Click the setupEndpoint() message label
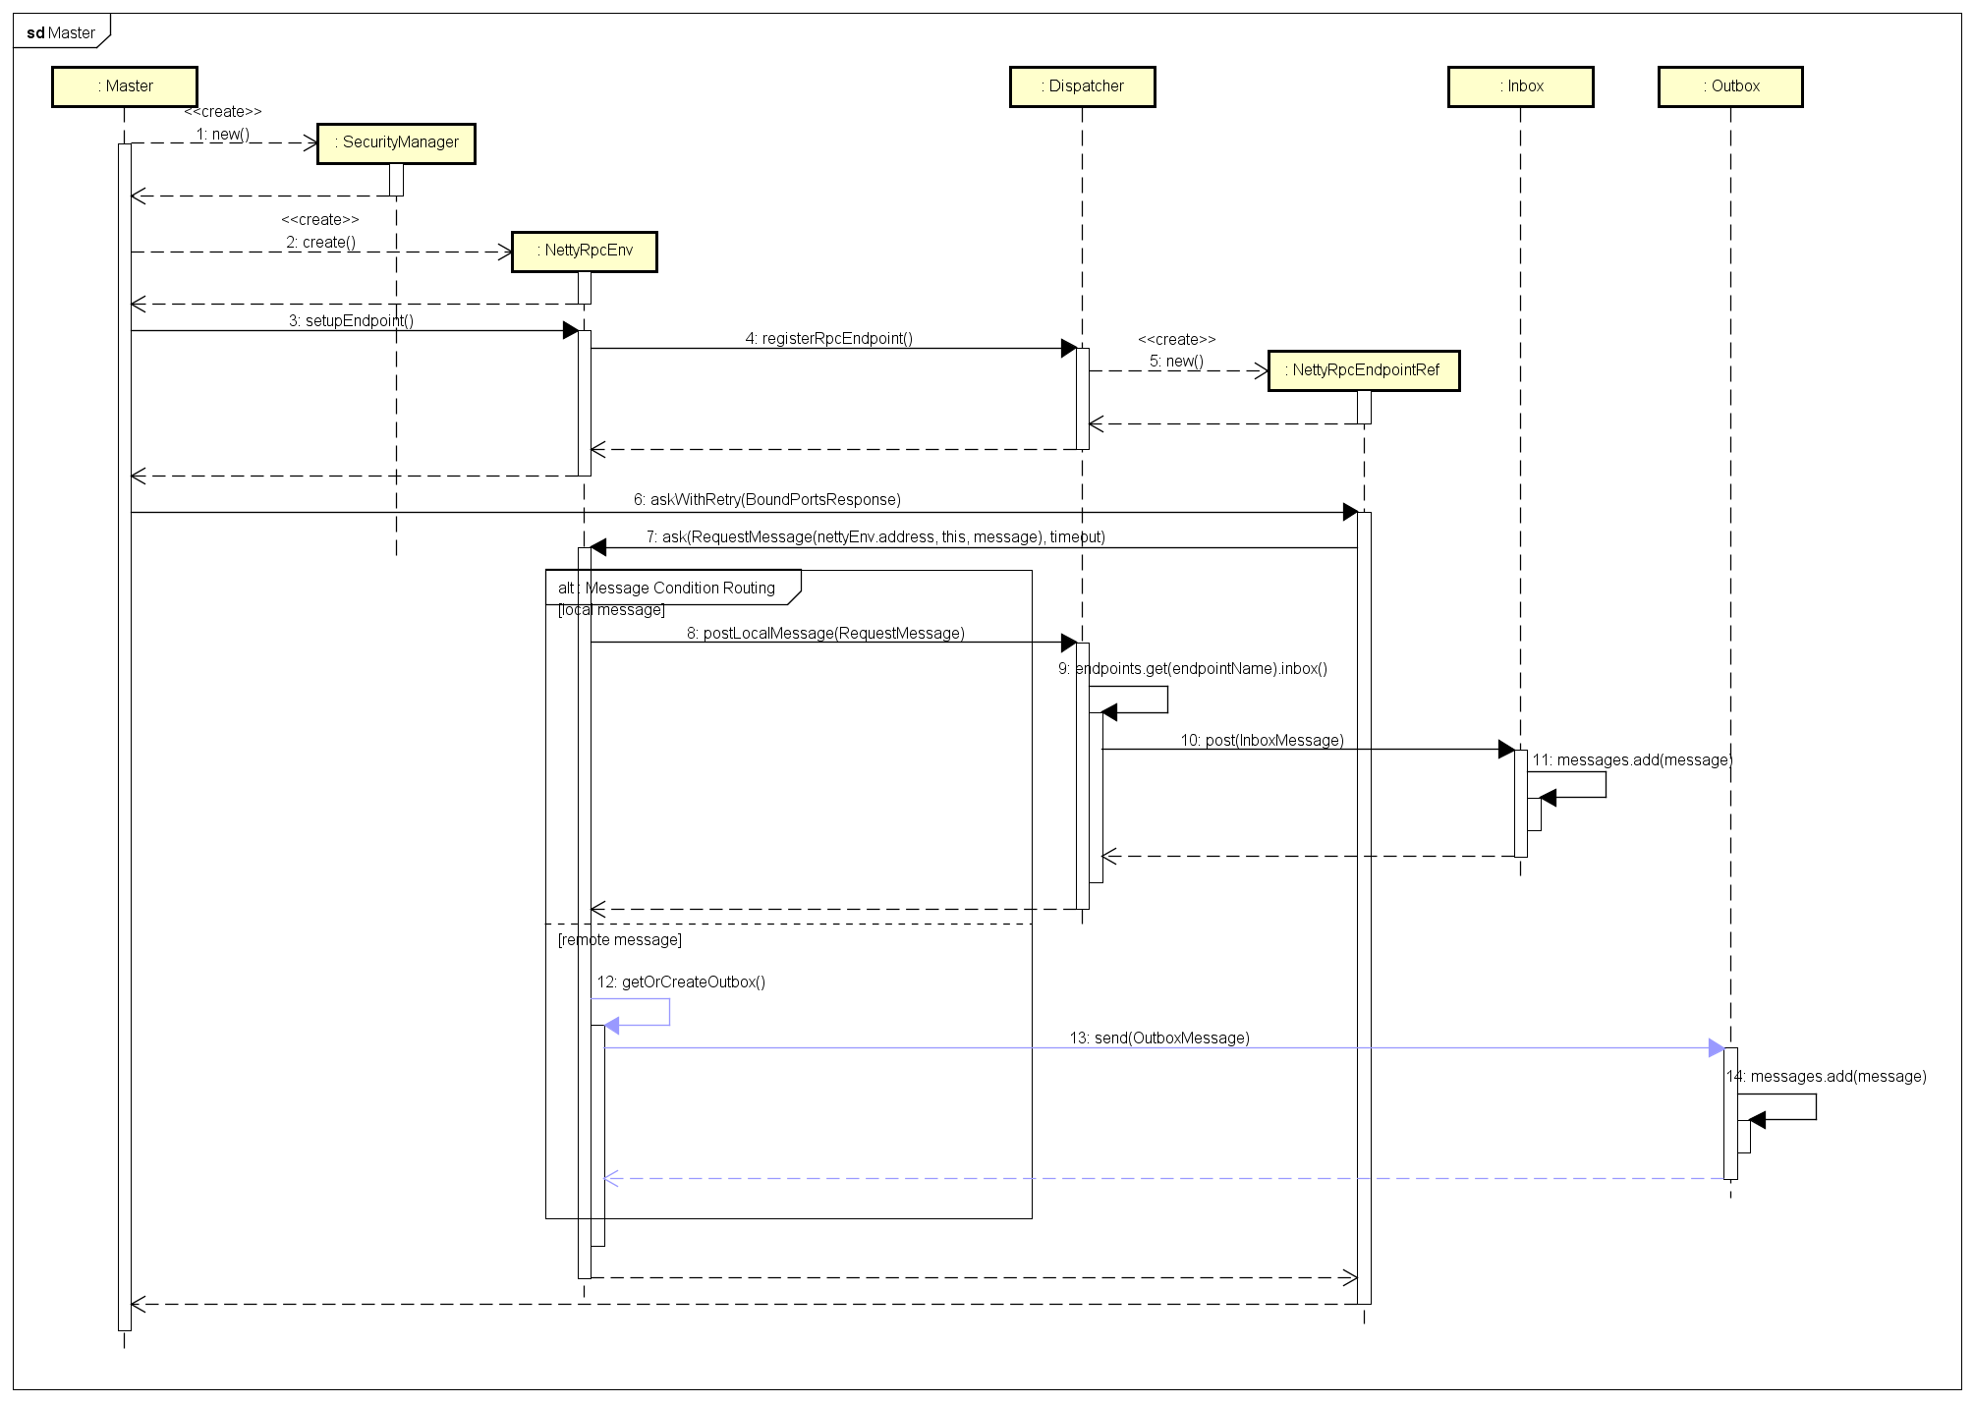The width and height of the screenshot is (1974, 1403). pyautogui.click(x=351, y=320)
